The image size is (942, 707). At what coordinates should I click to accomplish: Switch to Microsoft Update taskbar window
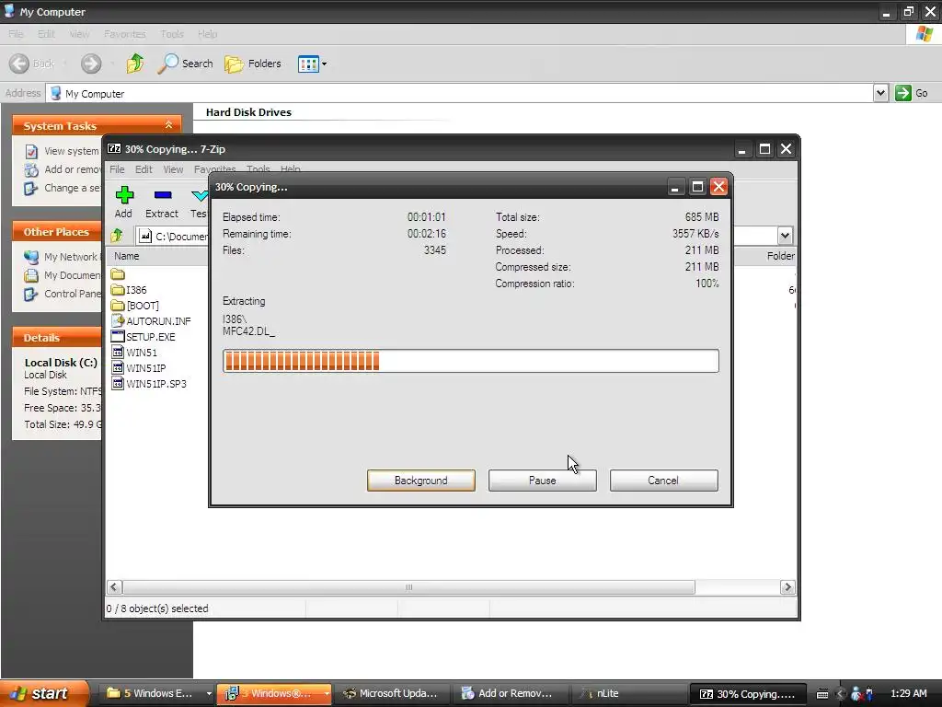tap(390, 693)
